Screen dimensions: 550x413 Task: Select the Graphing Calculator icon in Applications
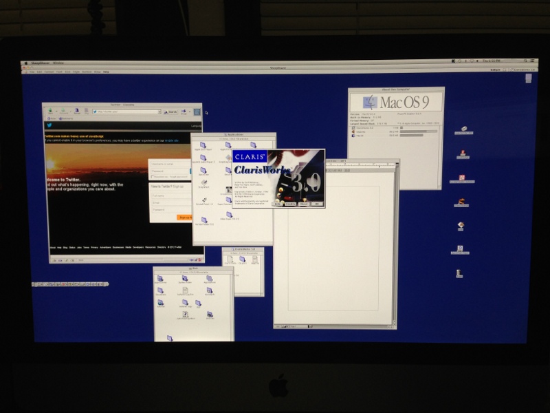(228, 158)
